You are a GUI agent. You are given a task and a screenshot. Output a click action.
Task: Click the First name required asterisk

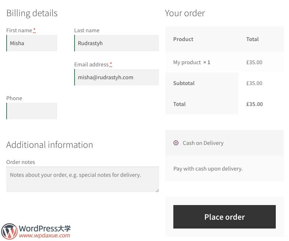[35, 30]
